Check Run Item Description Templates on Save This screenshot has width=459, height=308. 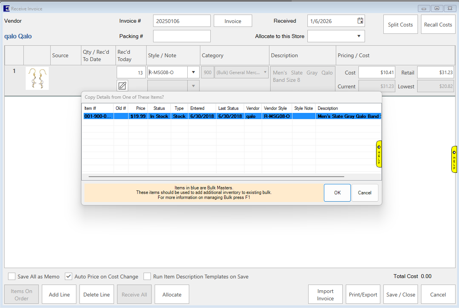pos(147,277)
